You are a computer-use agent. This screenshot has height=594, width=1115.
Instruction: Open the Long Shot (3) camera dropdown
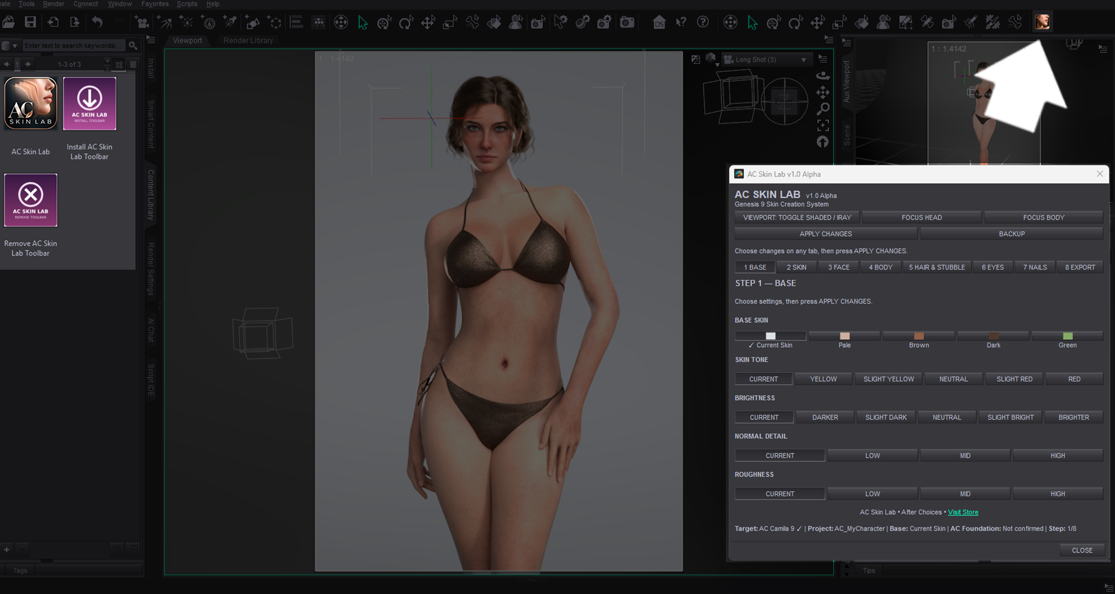coord(767,60)
